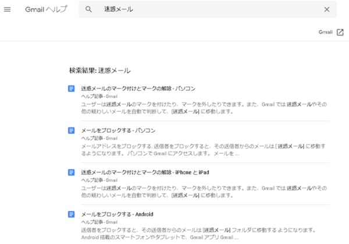The width and height of the screenshot is (349, 244).
Task: Click ヘルプ記事 - Gmail label under first result
Action: [99, 96]
